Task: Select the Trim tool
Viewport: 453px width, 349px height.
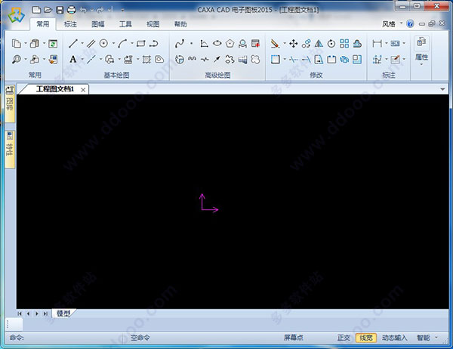Action: 294,60
